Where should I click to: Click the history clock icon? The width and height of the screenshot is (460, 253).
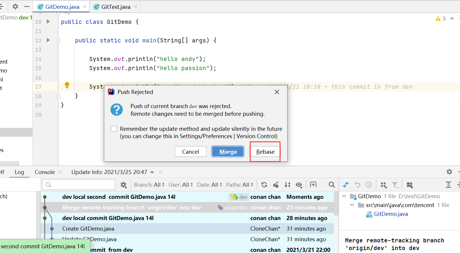[x=369, y=185]
